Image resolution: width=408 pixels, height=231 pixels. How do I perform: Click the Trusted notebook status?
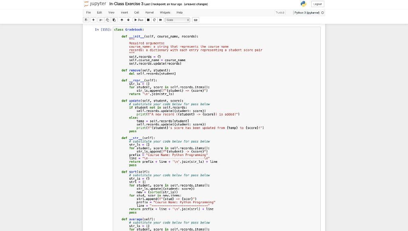point(280,12)
